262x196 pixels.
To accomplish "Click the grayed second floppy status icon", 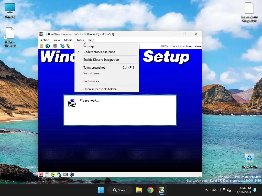I will click(x=47, y=175).
